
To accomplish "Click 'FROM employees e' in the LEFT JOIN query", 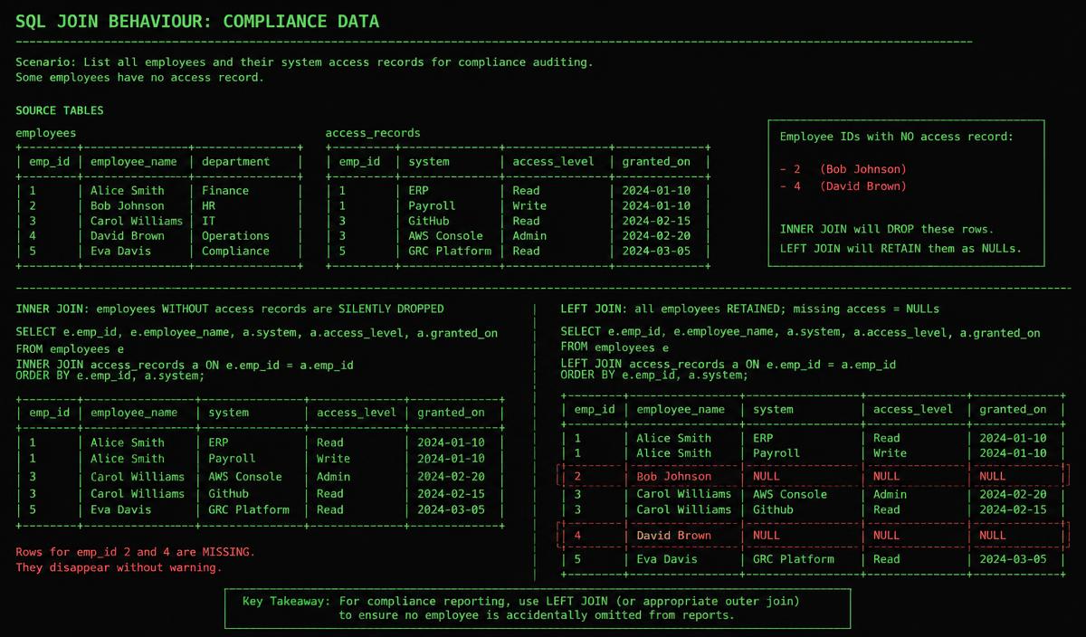I will click(614, 347).
